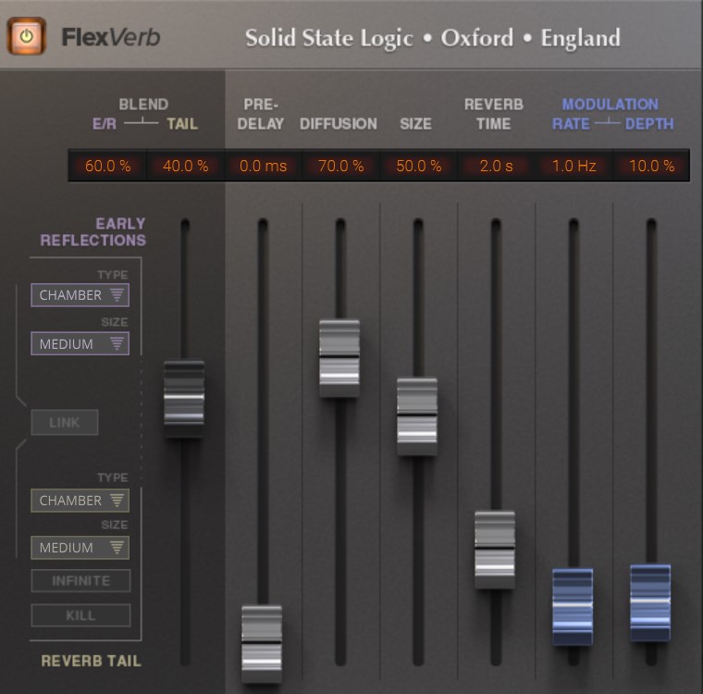Grab the Diffusion fader handle

coord(339,358)
